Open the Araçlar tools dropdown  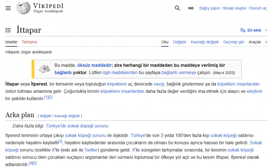[x=257, y=42]
